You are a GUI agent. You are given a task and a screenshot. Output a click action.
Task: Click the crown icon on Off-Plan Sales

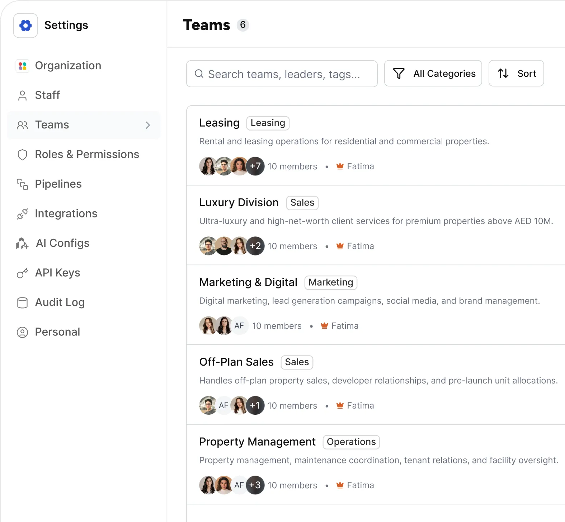pyautogui.click(x=340, y=405)
